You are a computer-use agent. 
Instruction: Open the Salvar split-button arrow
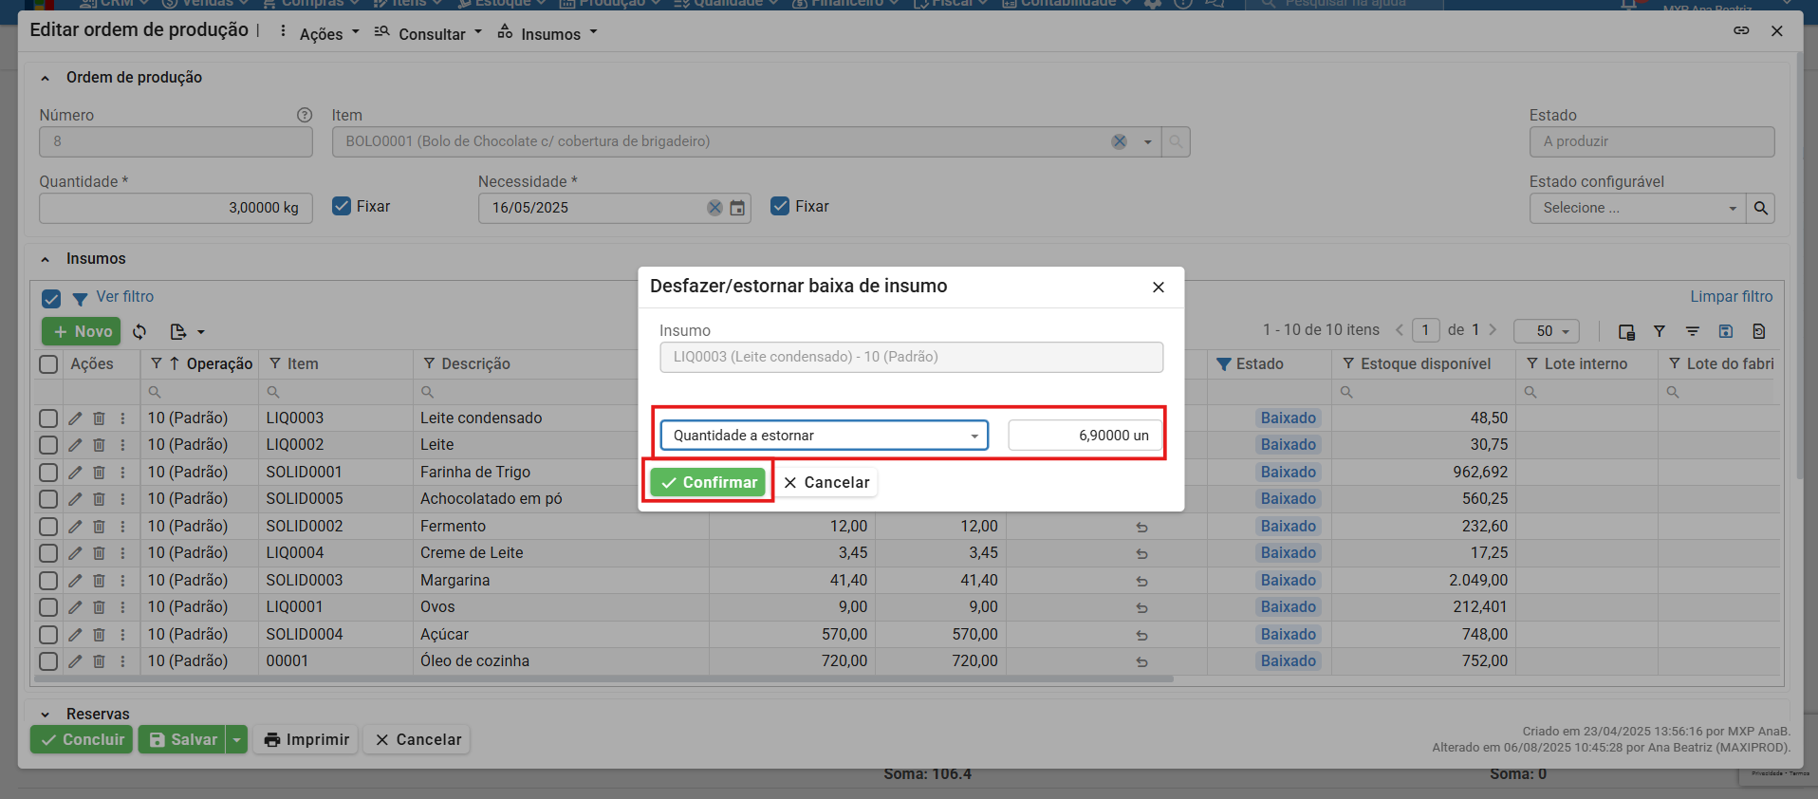click(237, 740)
